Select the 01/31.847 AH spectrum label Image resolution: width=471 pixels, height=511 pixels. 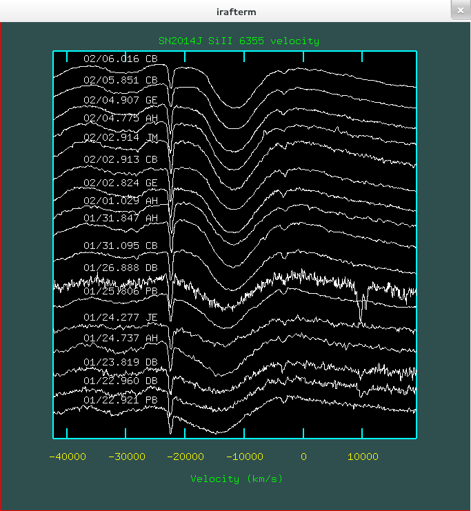coord(121,218)
